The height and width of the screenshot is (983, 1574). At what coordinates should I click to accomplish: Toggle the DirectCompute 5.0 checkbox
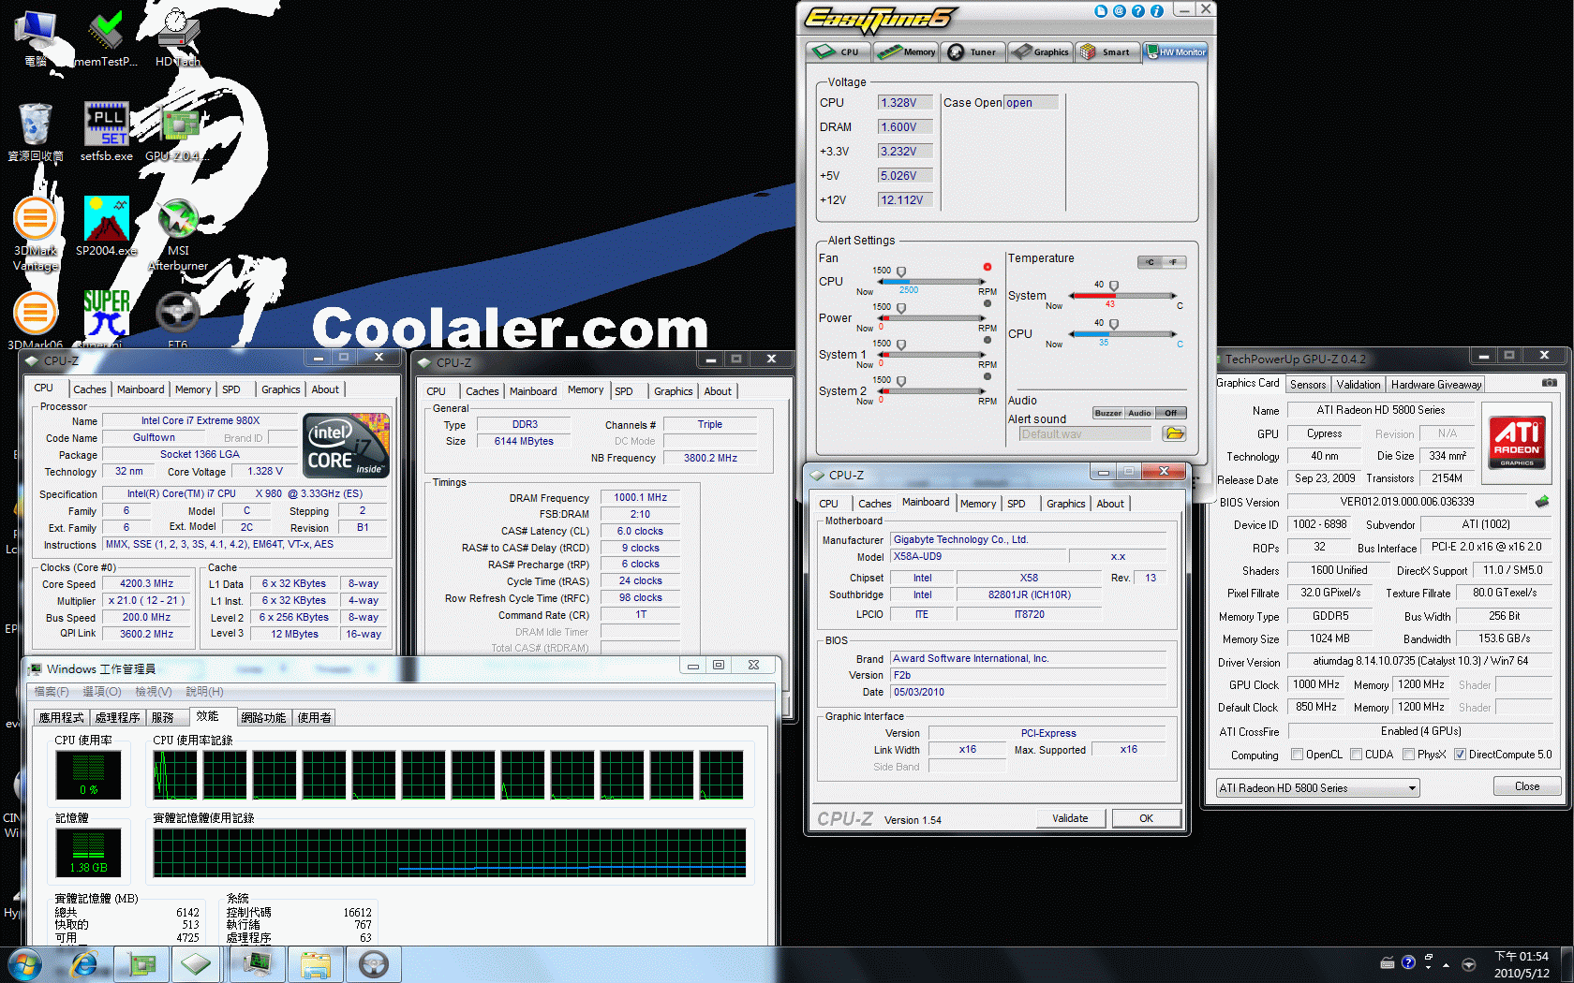(x=1460, y=755)
